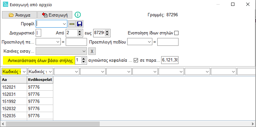Viewport: 256px width, 127px height.
Task: Click the horizontal scrollbar right arrow
Action: pyautogui.click(x=253, y=124)
